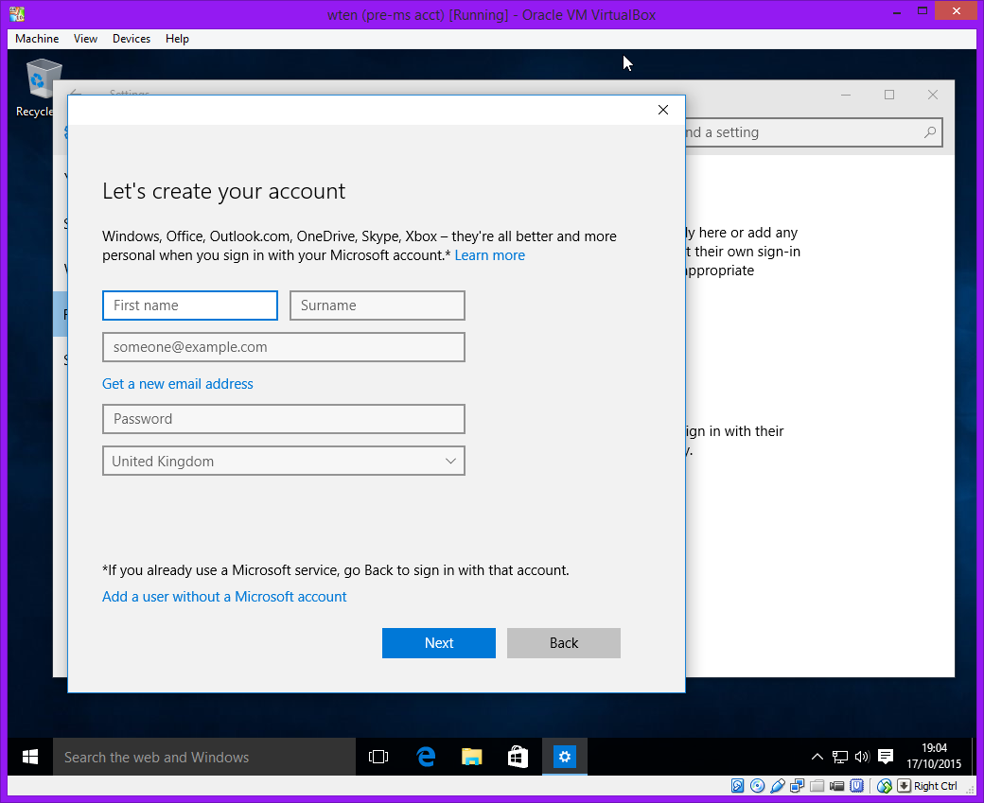The width and height of the screenshot is (984, 803).
Task: Click 'Add a user without a Microsoft account'
Action: click(x=224, y=597)
